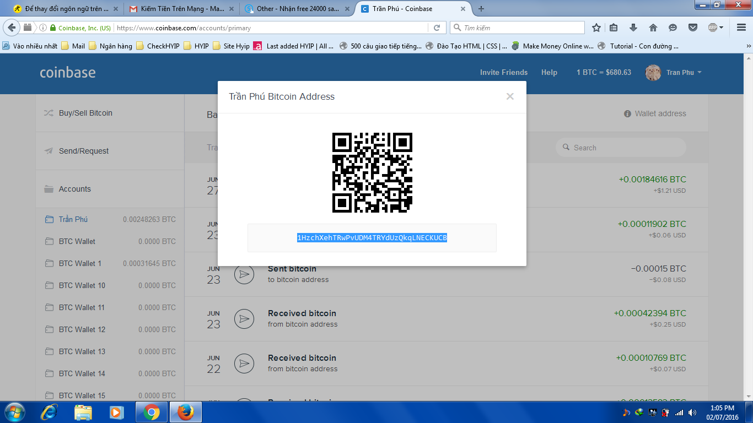This screenshot has width=753, height=423.
Task: Expand the Adblock Plus dropdown arrow
Action: pyautogui.click(x=721, y=28)
